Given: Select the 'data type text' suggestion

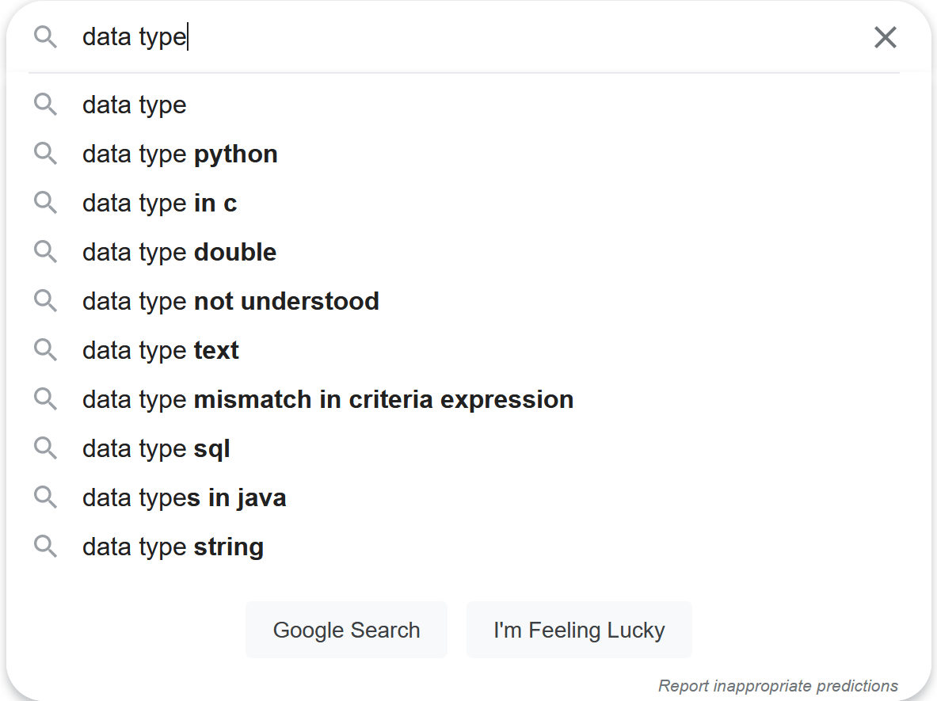Looking at the screenshot, I should click(x=160, y=351).
